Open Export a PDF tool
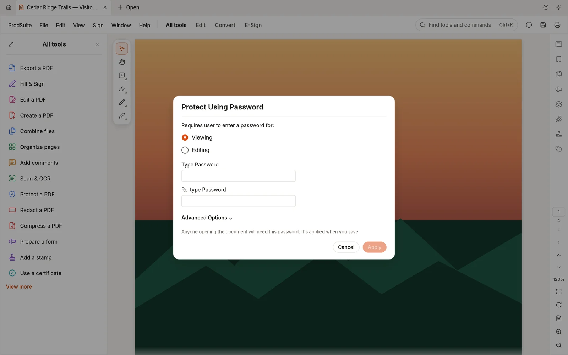This screenshot has width=568, height=355. (54, 68)
